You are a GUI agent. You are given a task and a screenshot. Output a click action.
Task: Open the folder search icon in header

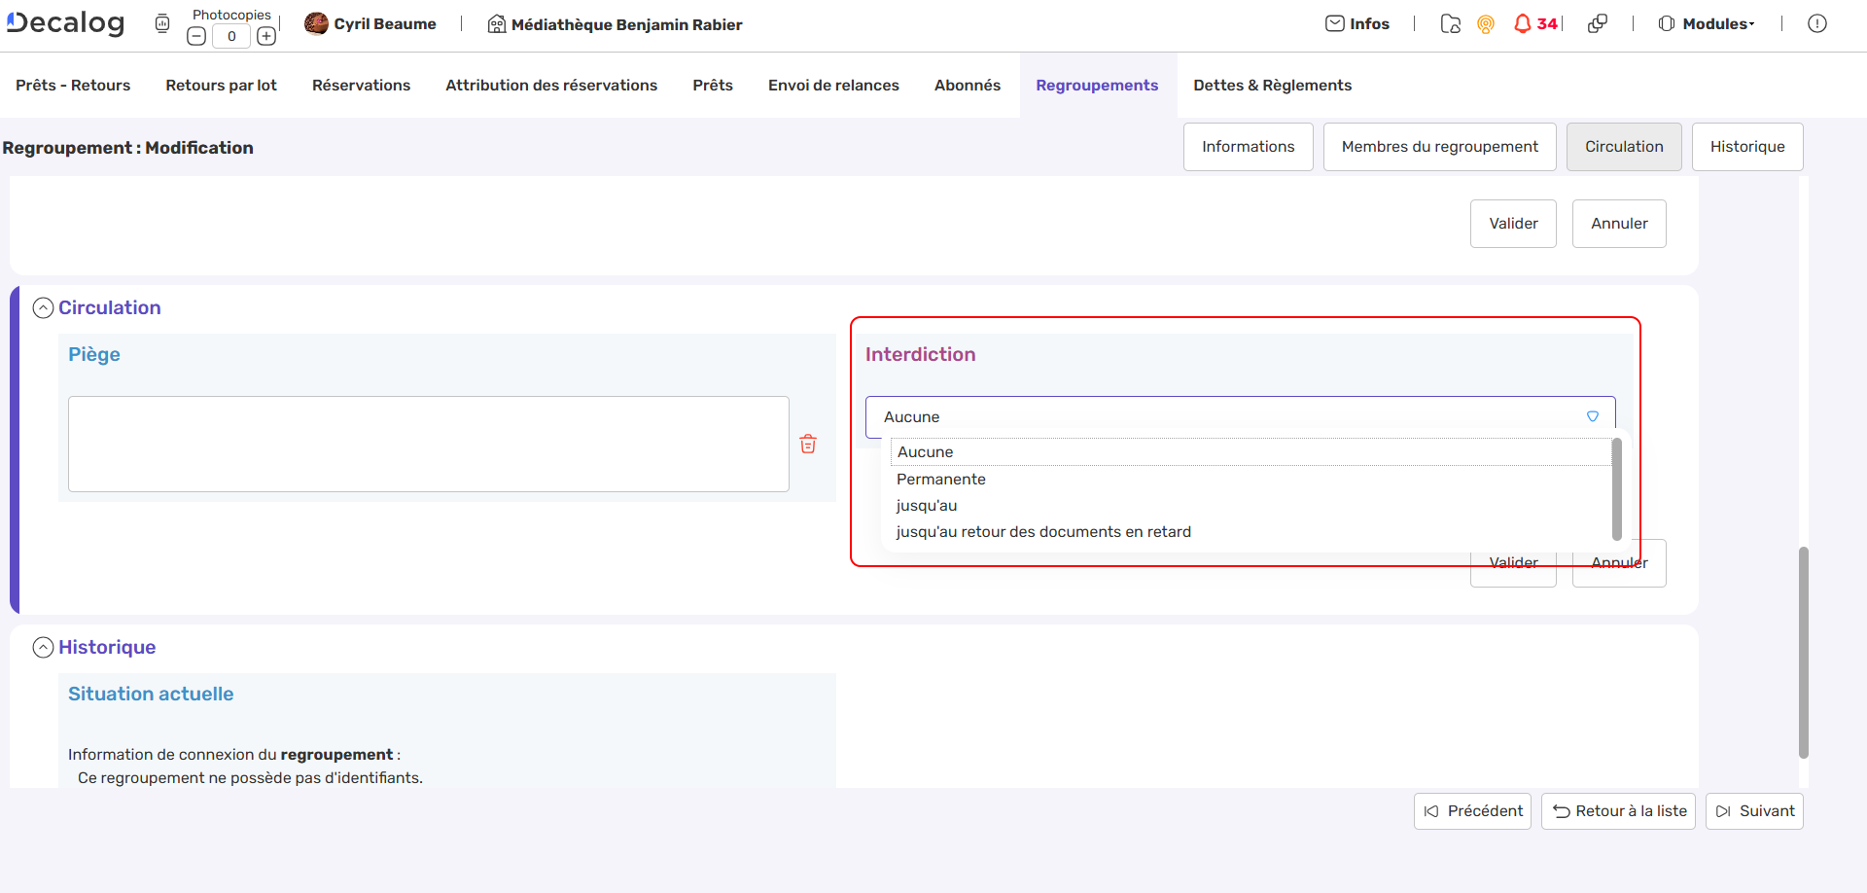point(1450,24)
